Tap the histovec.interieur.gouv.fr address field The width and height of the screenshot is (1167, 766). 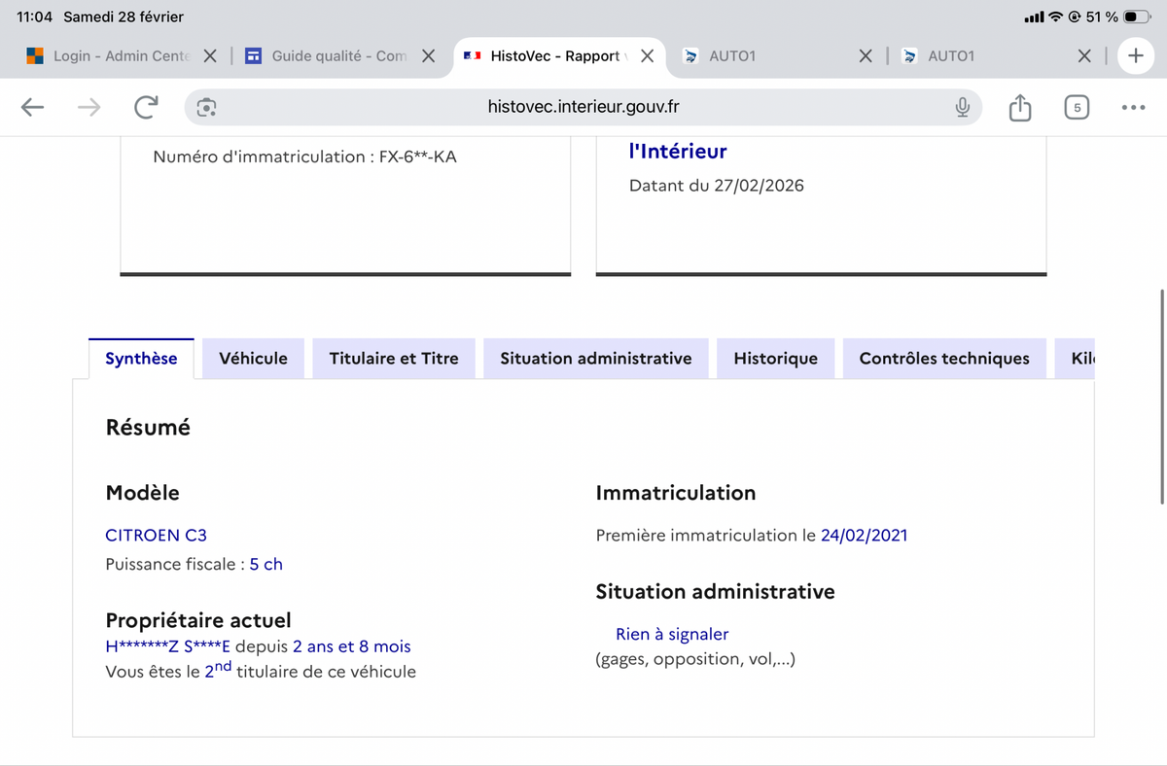pyautogui.click(x=583, y=108)
